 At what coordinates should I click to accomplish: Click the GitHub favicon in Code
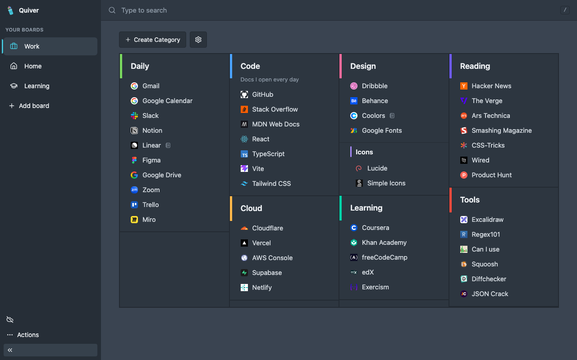coord(244,94)
